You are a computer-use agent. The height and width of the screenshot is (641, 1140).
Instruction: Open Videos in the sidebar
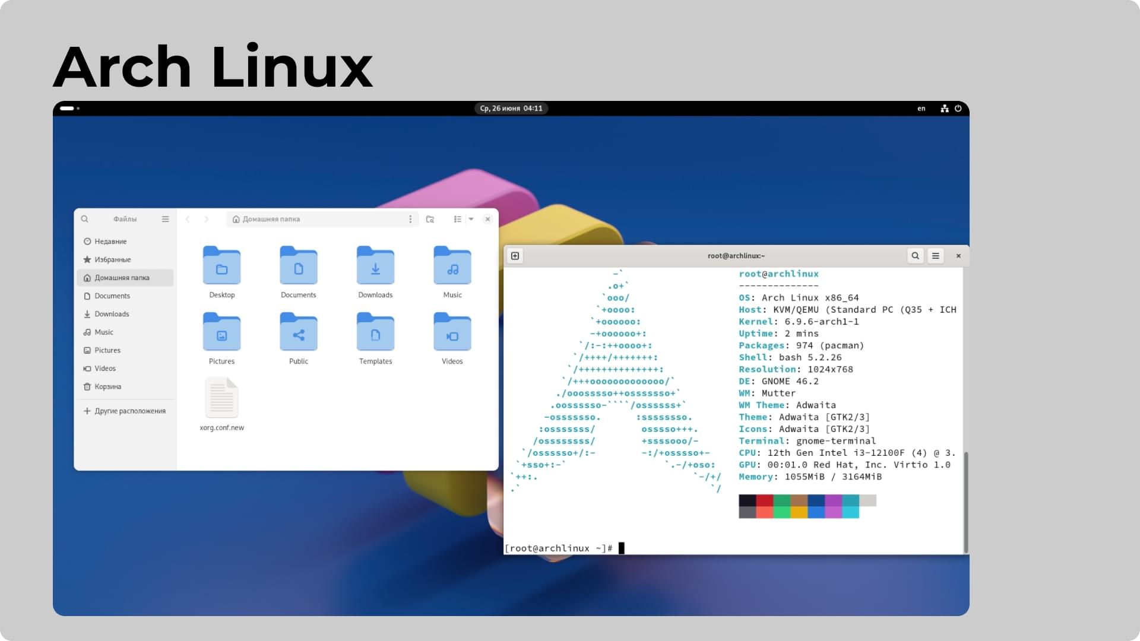click(125, 369)
